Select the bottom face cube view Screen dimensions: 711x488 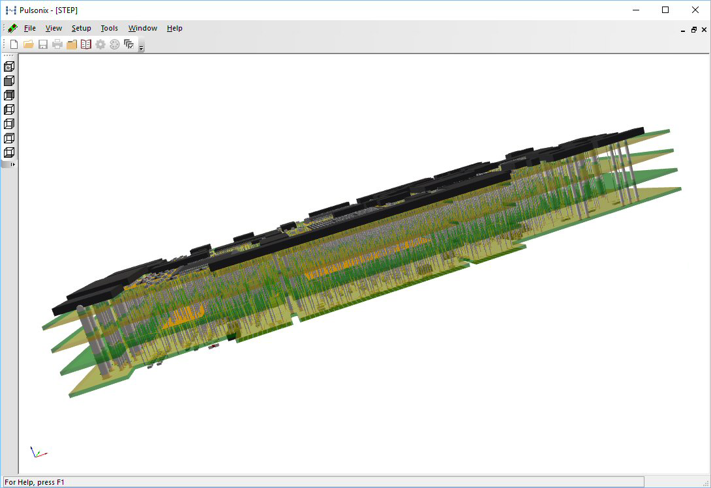(x=9, y=152)
